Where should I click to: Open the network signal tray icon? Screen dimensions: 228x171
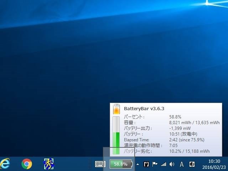(164, 165)
